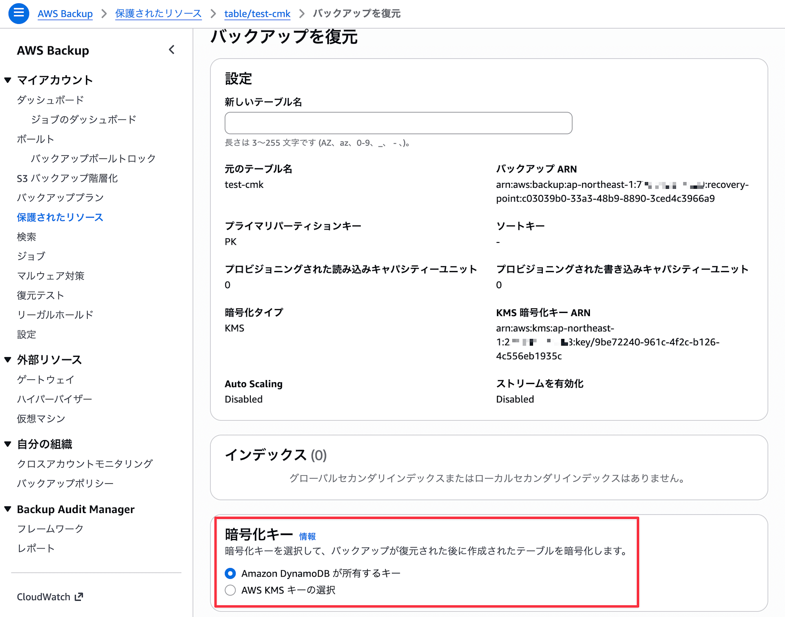Image resolution: width=785 pixels, height=617 pixels.
Task: Collapse the AWS Backup side navigation
Action: tap(172, 50)
